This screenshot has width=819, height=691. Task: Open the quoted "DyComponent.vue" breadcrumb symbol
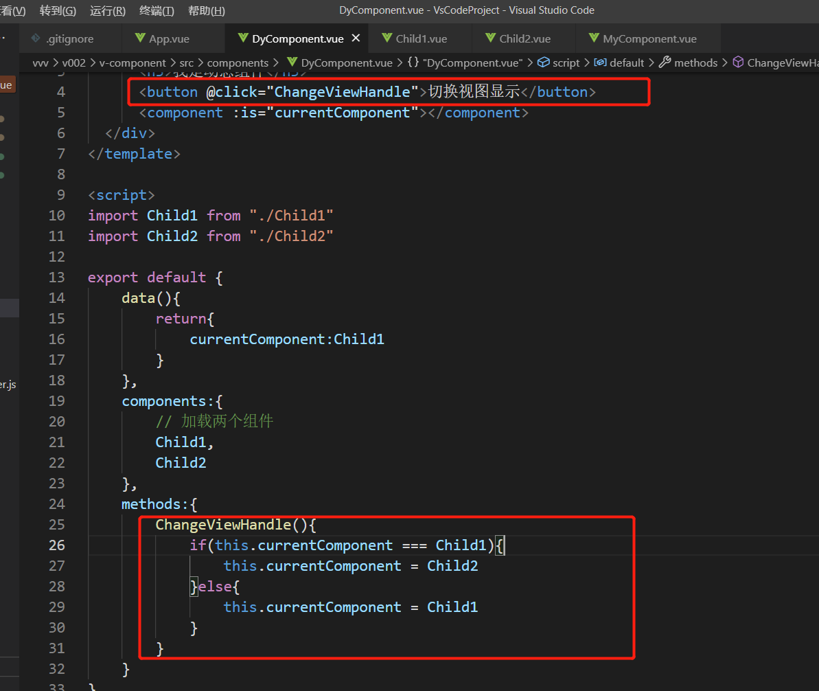473,63
